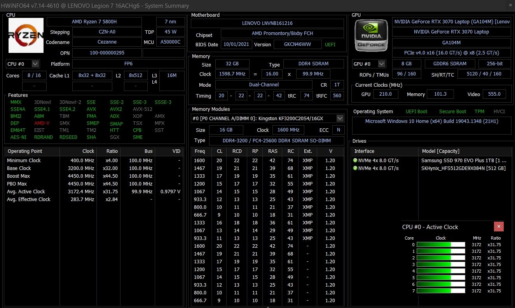Click the SSE4.2 feature label
The height and width of the screenshot is (308, 515).
[x=67, y=109]
